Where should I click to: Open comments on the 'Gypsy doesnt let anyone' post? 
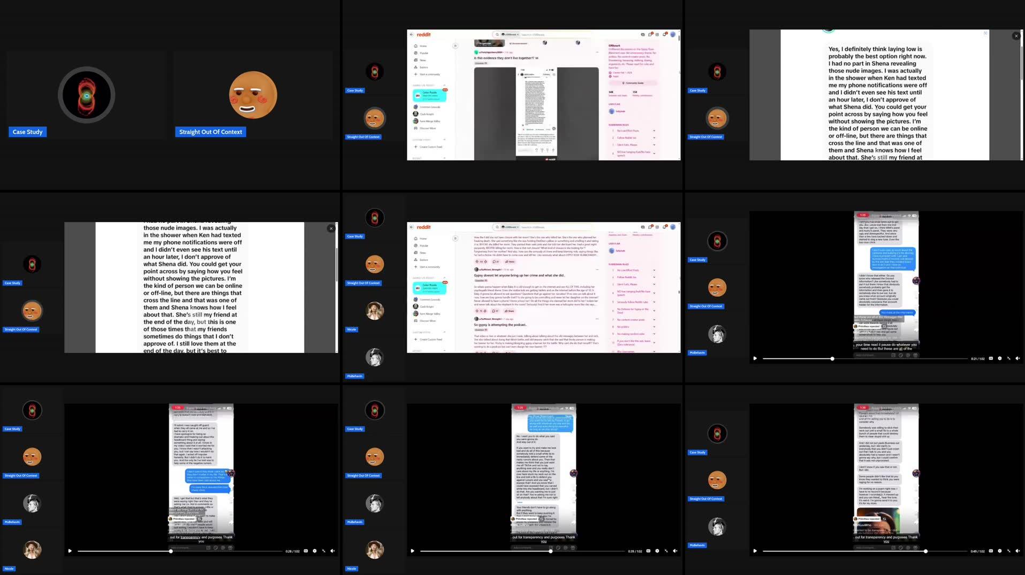click(495, 311)
